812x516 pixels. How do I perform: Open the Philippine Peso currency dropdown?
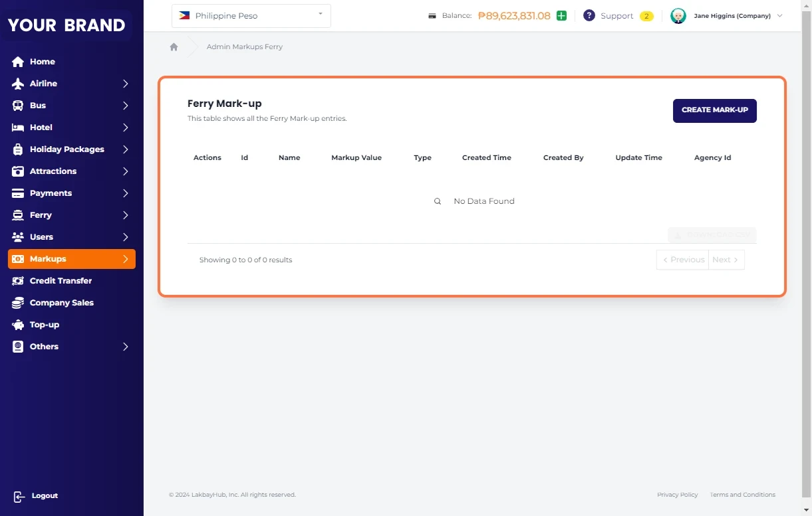point(251,16)
